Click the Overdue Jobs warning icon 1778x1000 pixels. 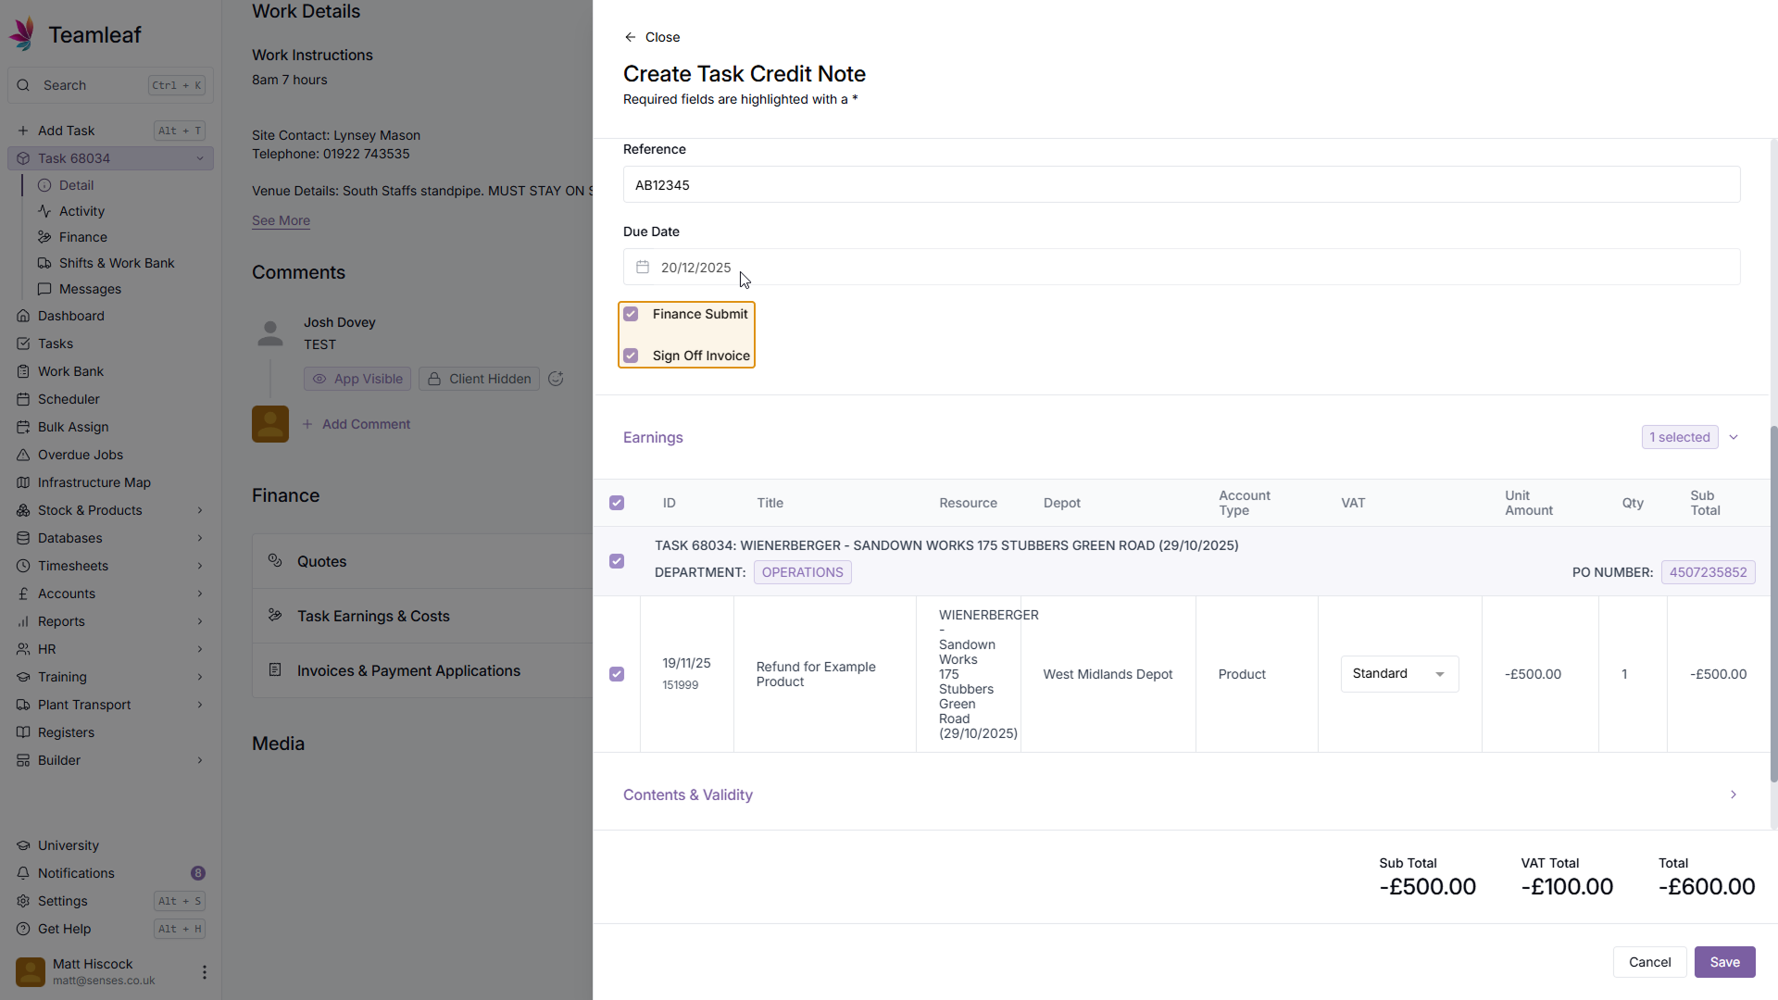click(23, 455)
